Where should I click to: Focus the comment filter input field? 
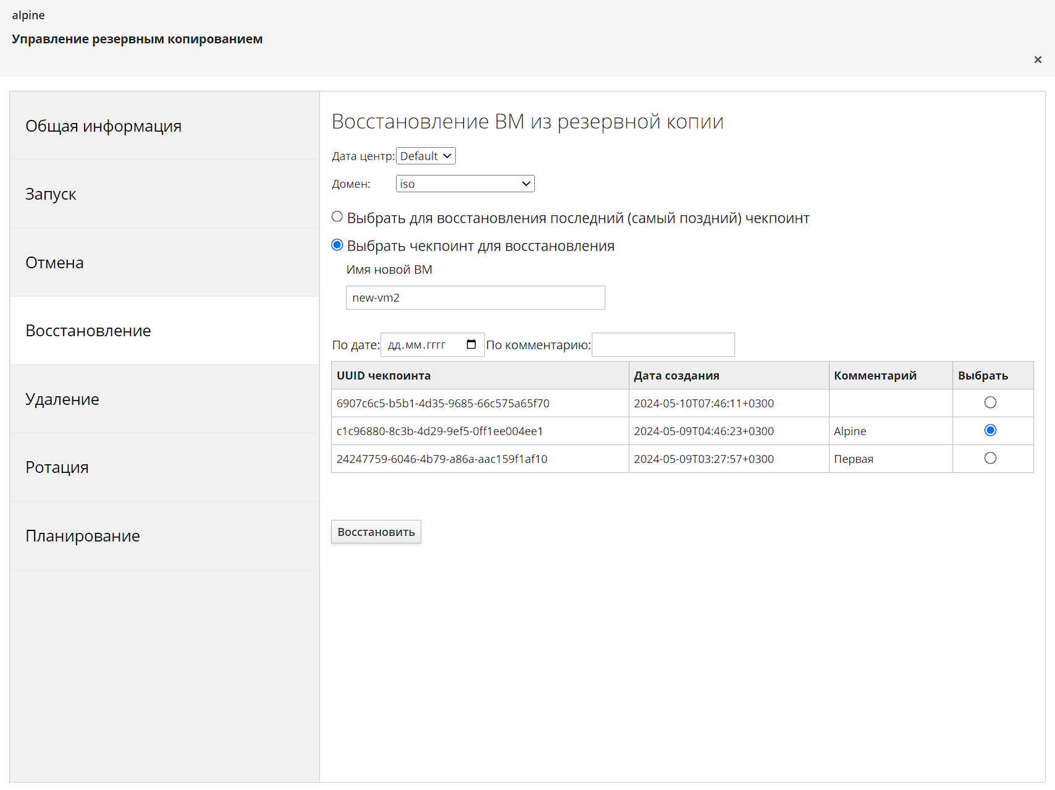pyautogui.click(x=663, y=344)
